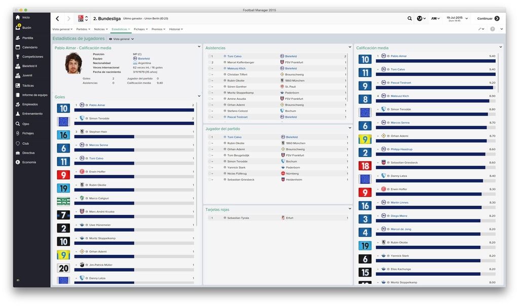This screenshot has height=306, width=519.
Task: Open the Partidos tab
Action: pyautogui.click(x=83, y=29)
